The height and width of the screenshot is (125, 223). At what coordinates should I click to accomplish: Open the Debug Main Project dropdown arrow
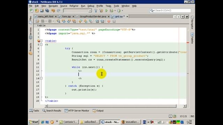click(115, 11)
